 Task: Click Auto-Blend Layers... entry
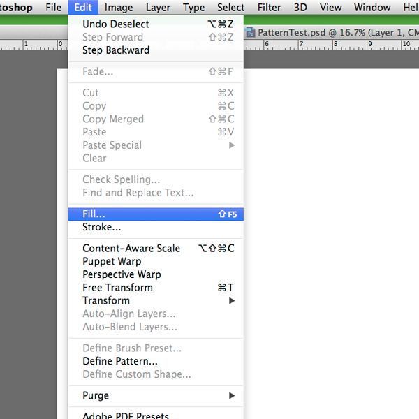(156, 327)
